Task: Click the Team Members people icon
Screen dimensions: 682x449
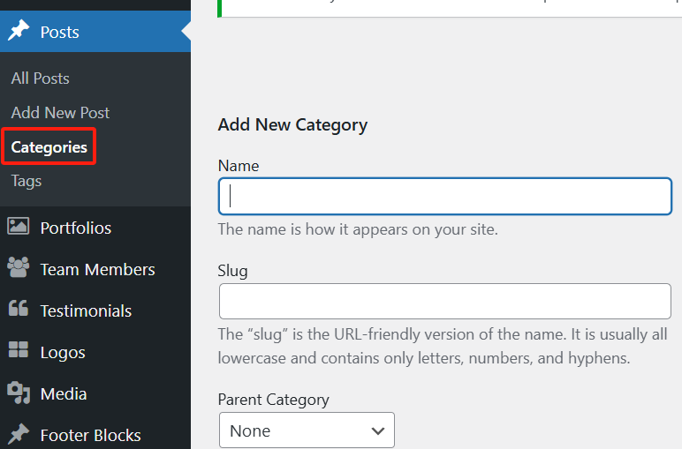Action: point(18,268)
